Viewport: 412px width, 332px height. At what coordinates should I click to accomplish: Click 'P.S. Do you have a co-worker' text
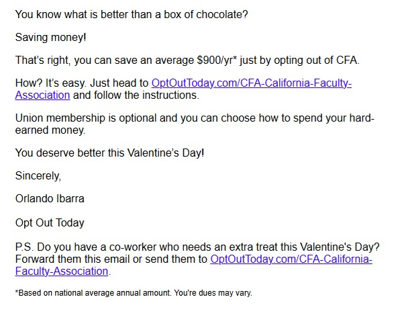pyautogui.click(x=87, y=247)
